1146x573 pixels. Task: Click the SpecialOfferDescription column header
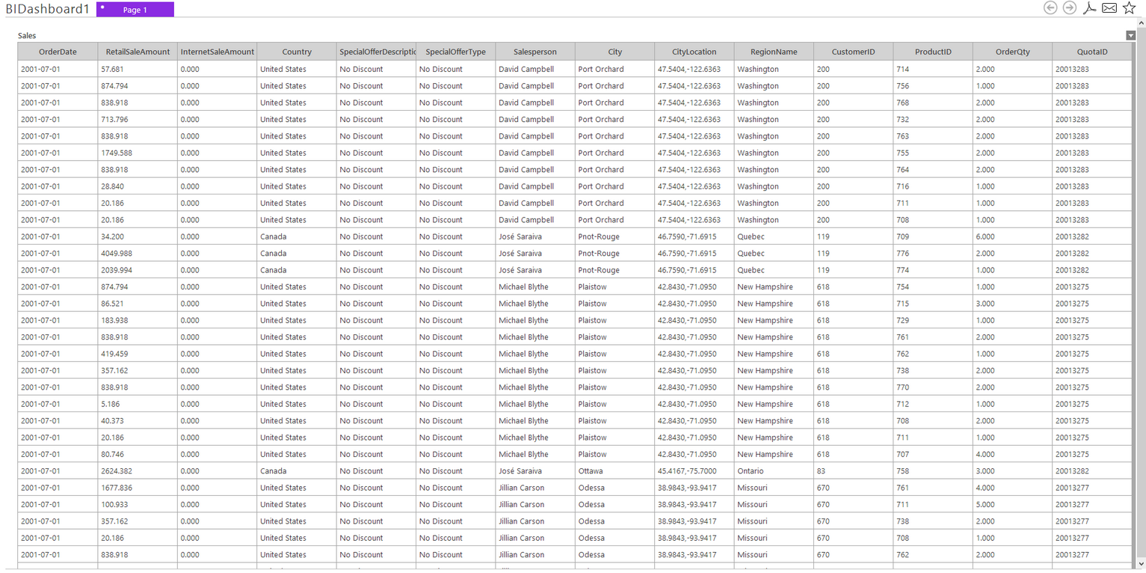point(376,52)
